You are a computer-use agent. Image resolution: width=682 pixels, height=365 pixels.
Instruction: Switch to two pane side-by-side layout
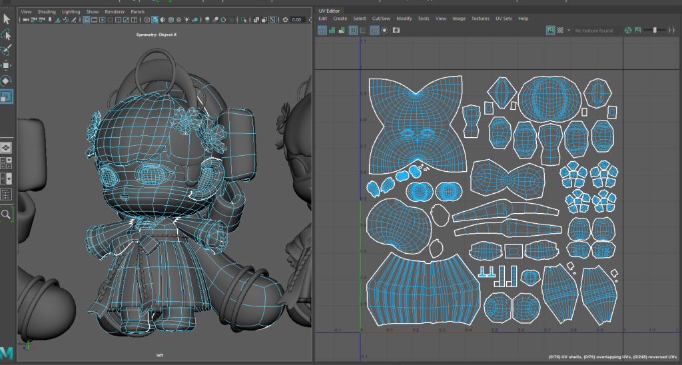click(5, 179)
